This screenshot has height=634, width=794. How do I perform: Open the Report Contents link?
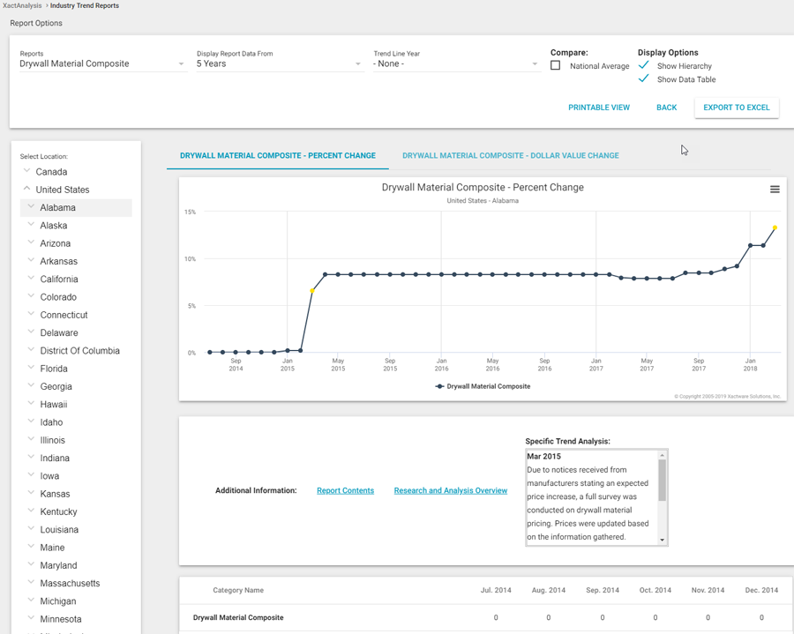coord(345,491)
